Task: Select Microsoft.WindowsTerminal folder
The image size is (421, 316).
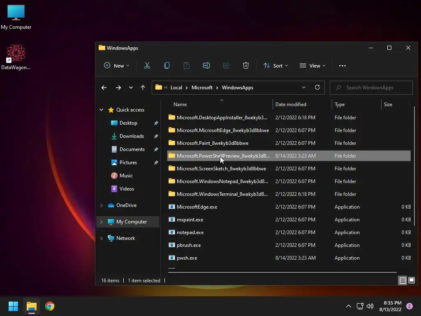Action: tap(289, 194)
